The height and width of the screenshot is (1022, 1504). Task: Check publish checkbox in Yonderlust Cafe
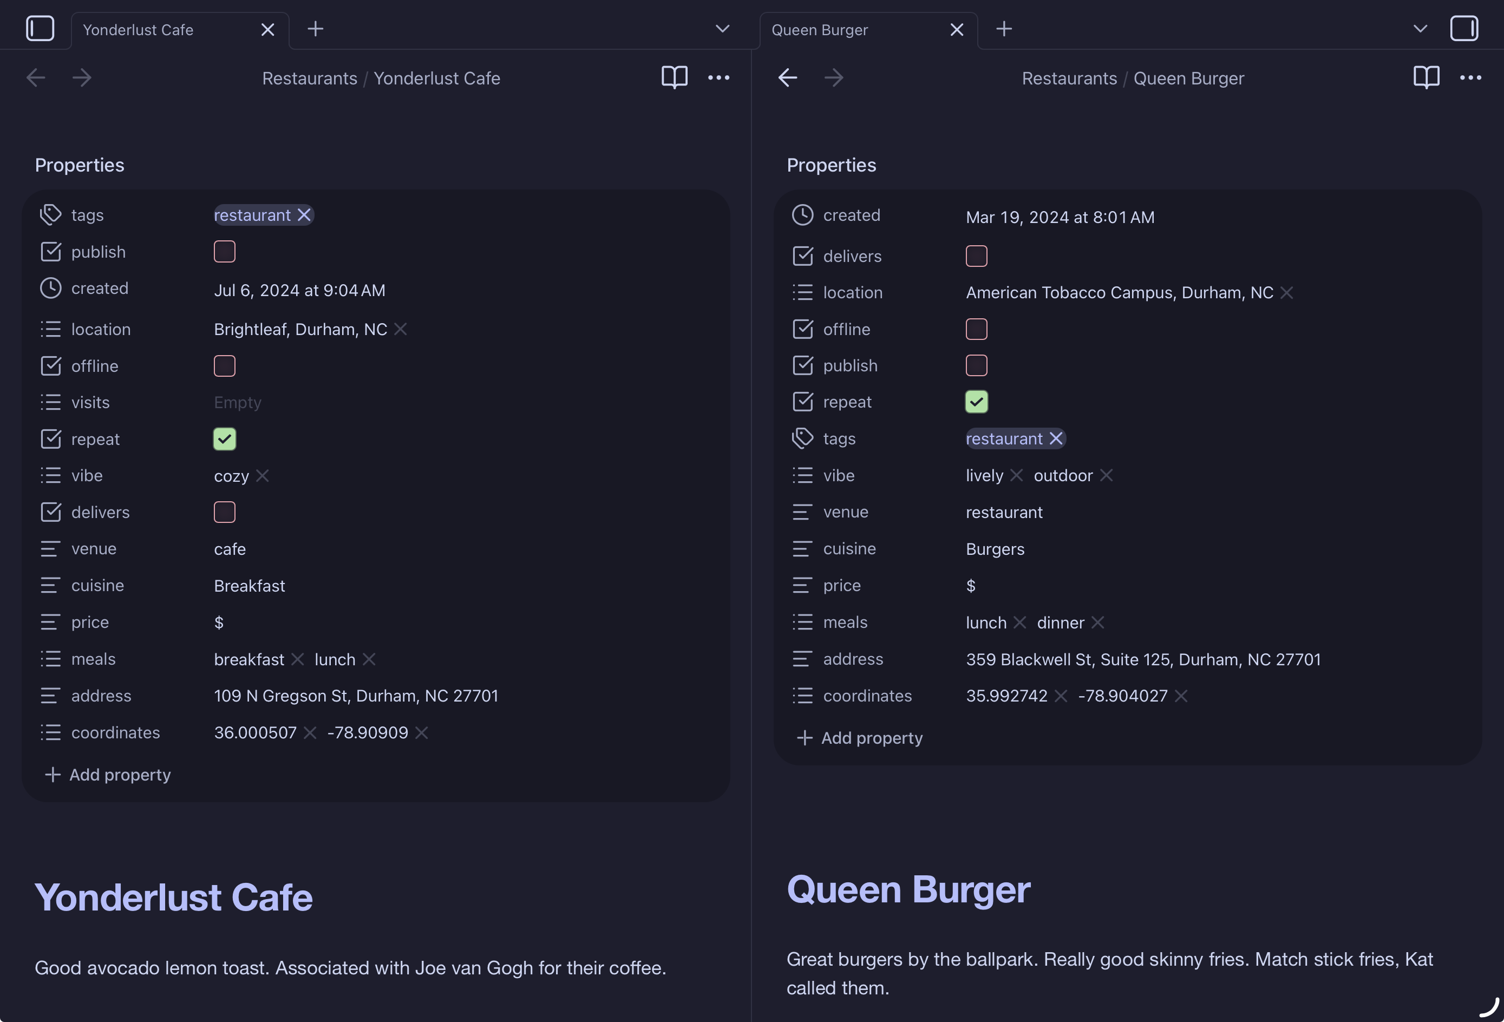click(x=225, y=252)
